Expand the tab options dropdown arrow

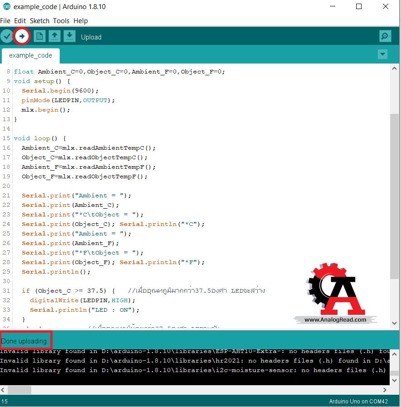382,54
